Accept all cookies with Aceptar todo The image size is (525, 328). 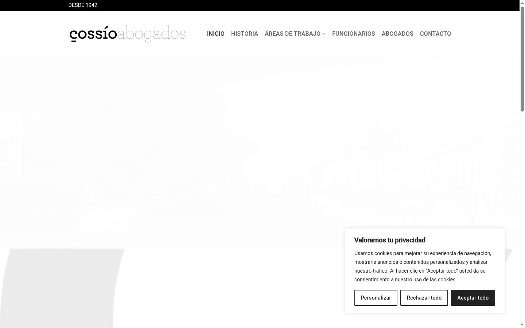pos(473,298)
